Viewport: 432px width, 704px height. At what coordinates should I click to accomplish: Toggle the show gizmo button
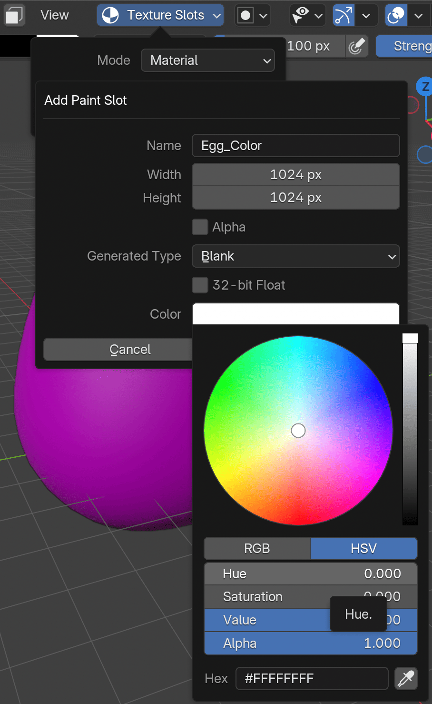coord(344,15)
